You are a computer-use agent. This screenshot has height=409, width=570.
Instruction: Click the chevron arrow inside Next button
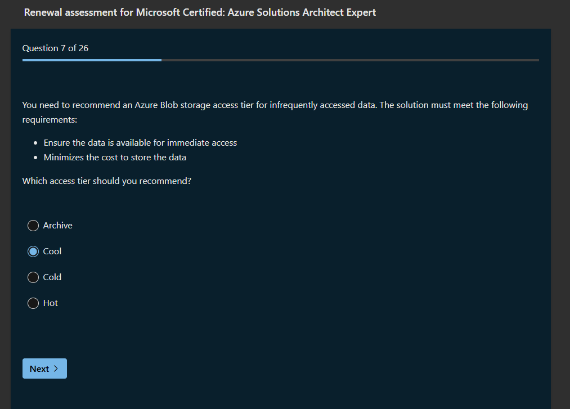[56, 369]
